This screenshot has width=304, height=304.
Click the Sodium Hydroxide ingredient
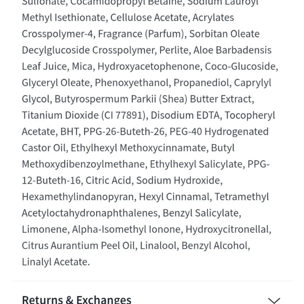coord(178,181)
